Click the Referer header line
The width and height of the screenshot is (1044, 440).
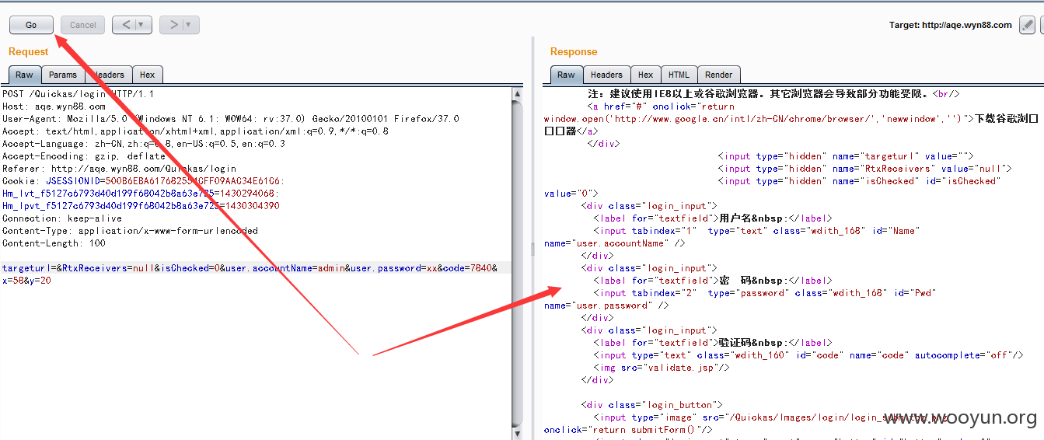[119, 168]
